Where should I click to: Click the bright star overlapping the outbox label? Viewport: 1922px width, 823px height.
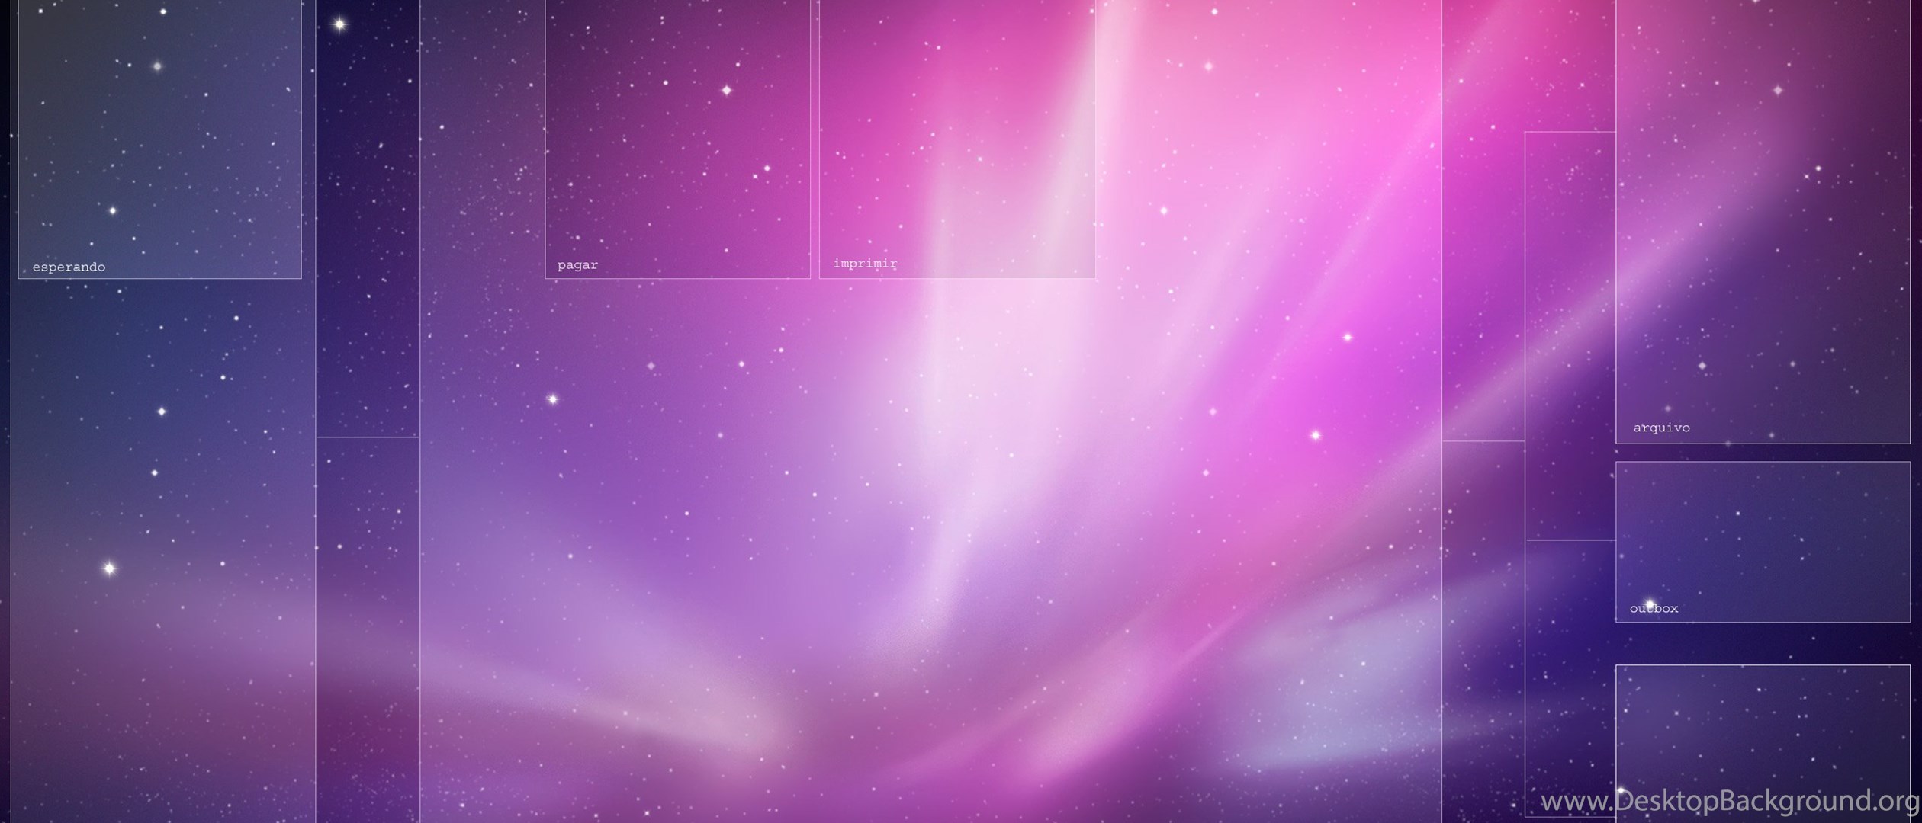(1649, 604)
